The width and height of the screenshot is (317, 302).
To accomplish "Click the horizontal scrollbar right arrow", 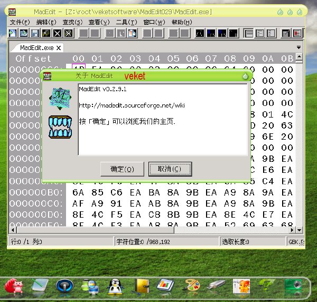I will (x=292, y=230).
